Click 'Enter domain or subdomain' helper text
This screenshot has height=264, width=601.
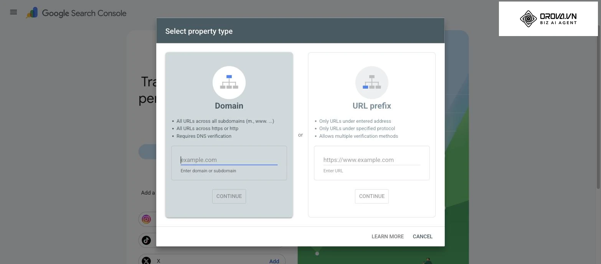(208, 171)
